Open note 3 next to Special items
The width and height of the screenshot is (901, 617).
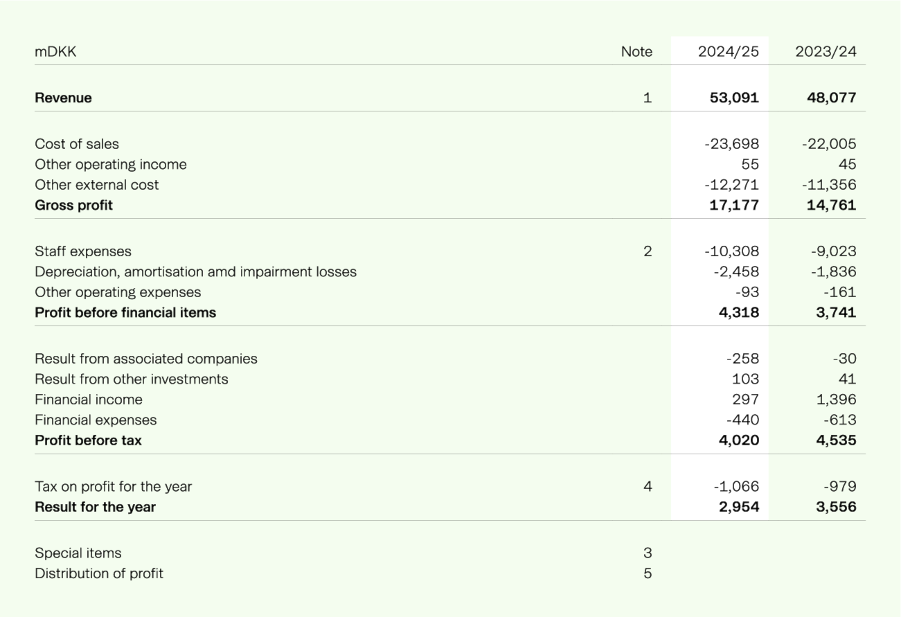click(x=647, y=553)
